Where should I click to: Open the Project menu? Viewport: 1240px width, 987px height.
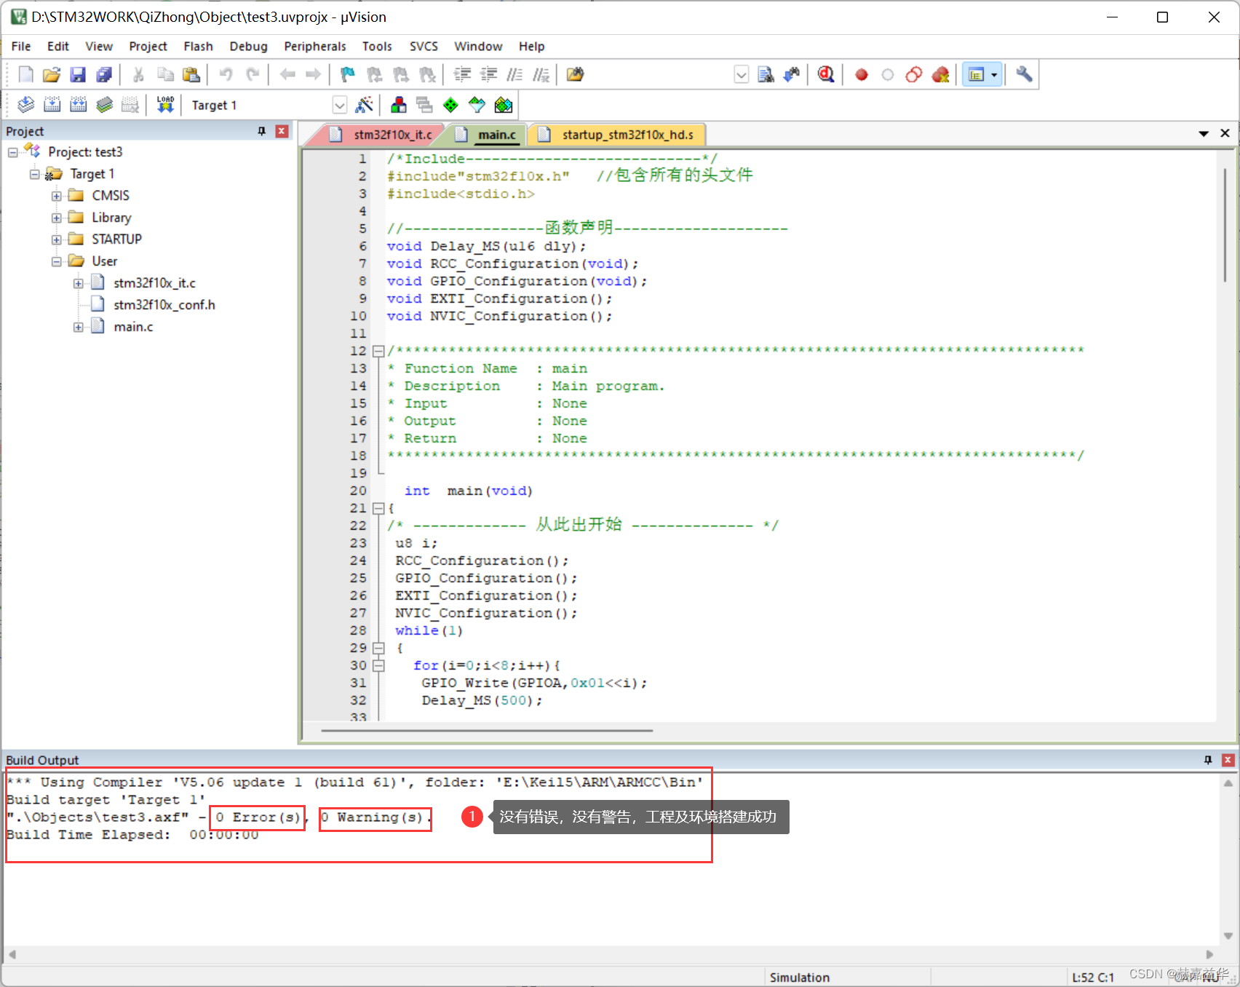coord(148,46)
